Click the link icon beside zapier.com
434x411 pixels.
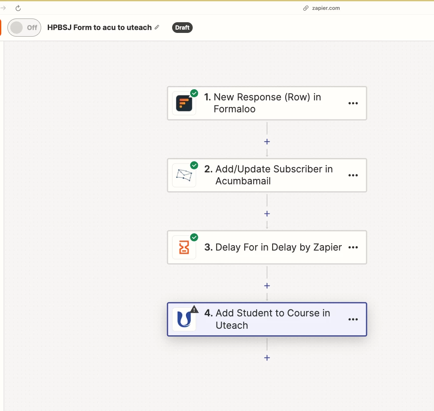point(306,8)
